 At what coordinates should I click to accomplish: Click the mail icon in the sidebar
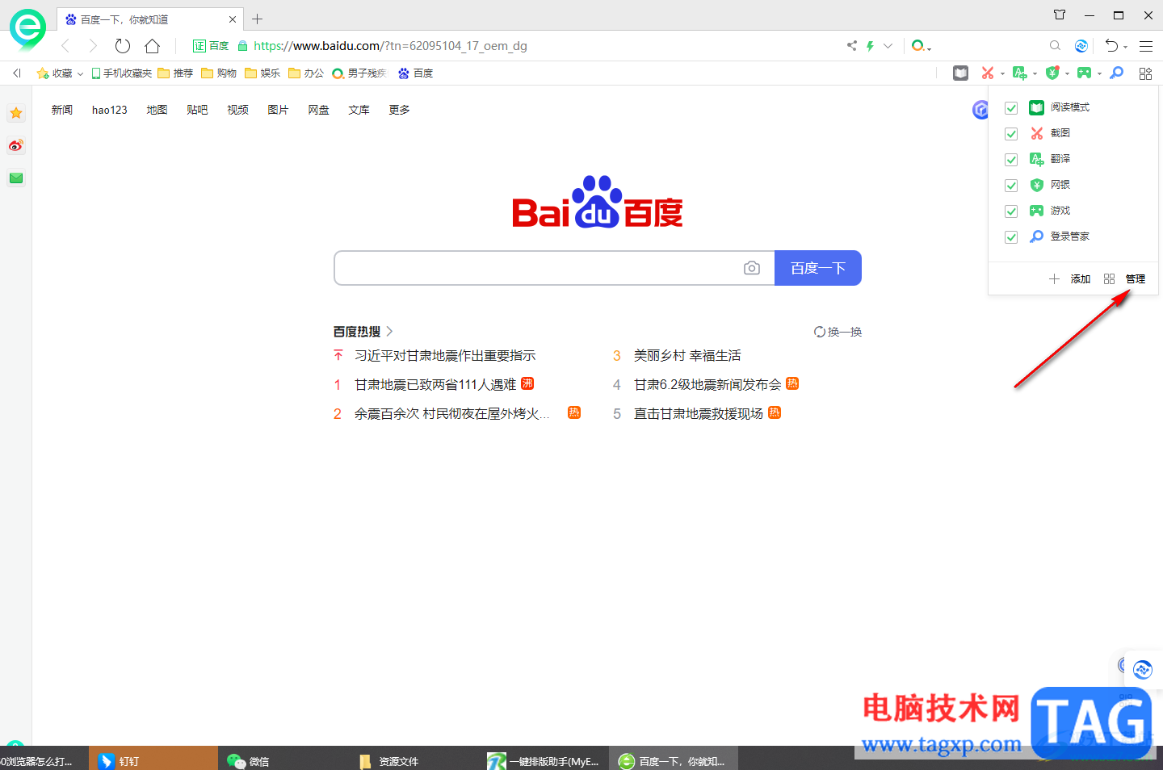pos(15,178)
